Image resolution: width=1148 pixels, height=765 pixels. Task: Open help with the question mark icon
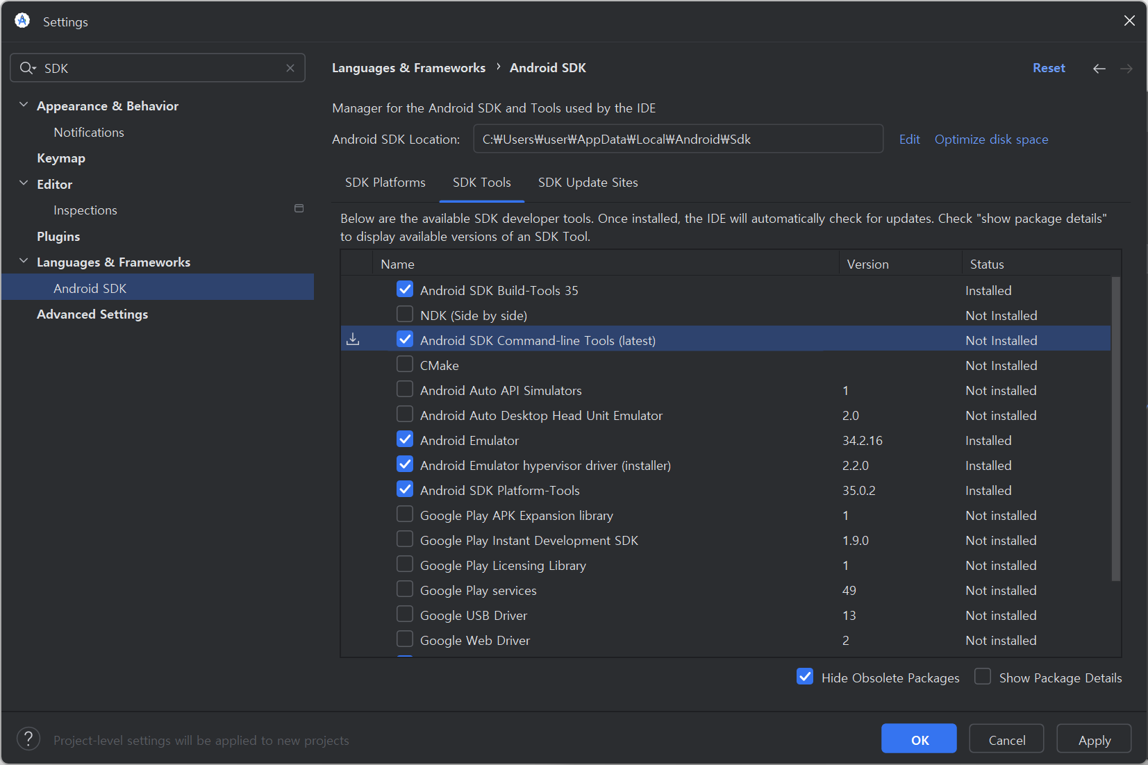click(28, 739)
